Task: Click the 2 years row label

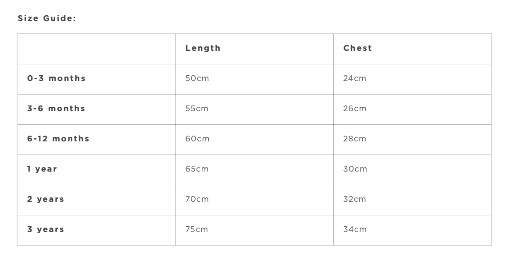Action: pyautogui.click(x=46, y=199)
